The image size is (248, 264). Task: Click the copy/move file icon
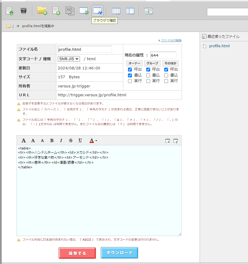pos(70,11)
